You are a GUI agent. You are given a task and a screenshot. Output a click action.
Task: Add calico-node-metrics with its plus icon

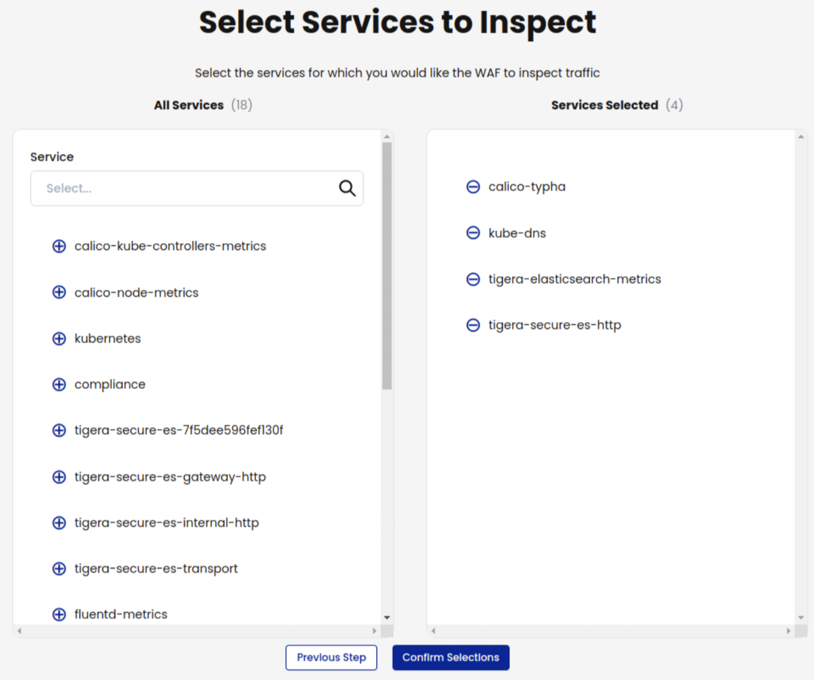coord(59,292)
